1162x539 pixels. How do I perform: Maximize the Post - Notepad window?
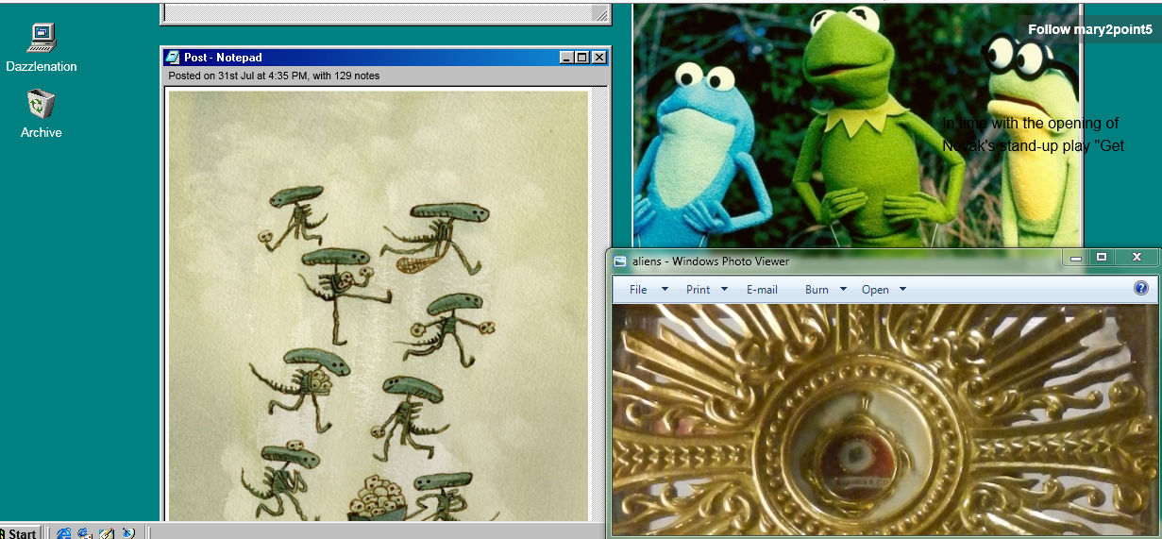pyautogui.click(x=581, y=58)
